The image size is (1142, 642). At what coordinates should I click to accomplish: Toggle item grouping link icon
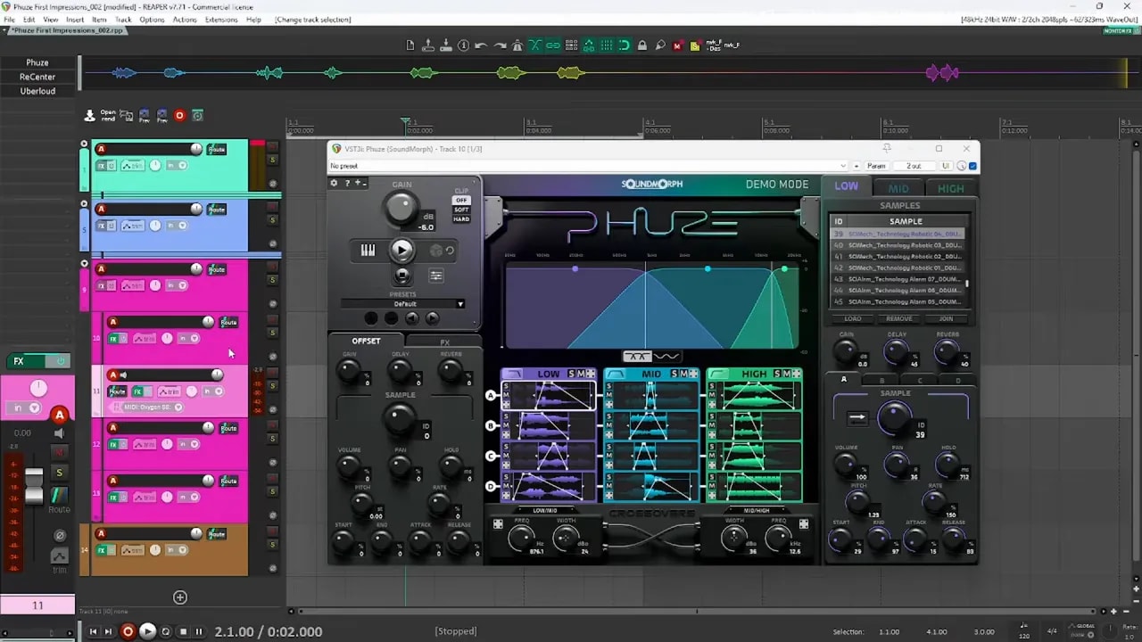[553, 45]
